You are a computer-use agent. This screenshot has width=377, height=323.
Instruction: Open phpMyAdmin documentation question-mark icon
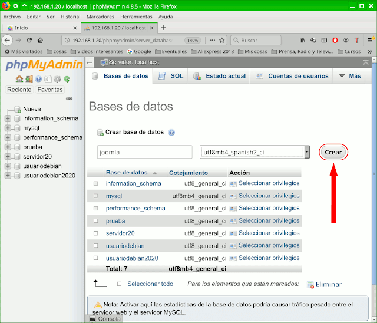(x=38, y=78)
